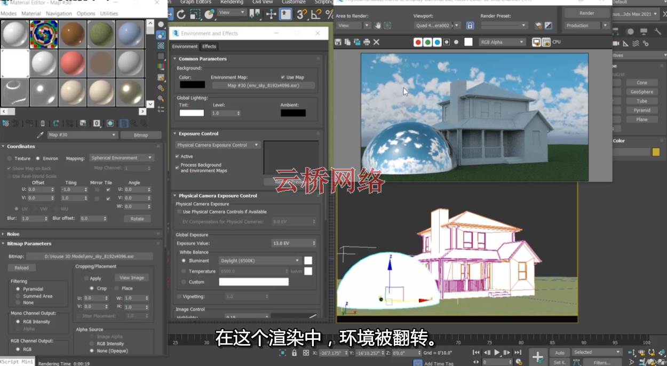Go to the timeline start
Viewport: 667px width, 366px height.
click(x=477, y=353)
